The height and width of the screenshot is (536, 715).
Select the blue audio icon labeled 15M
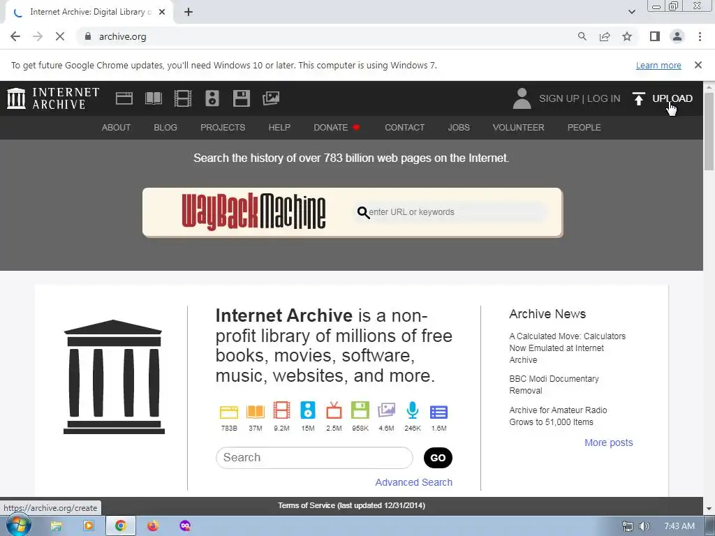tap(308, 410)
